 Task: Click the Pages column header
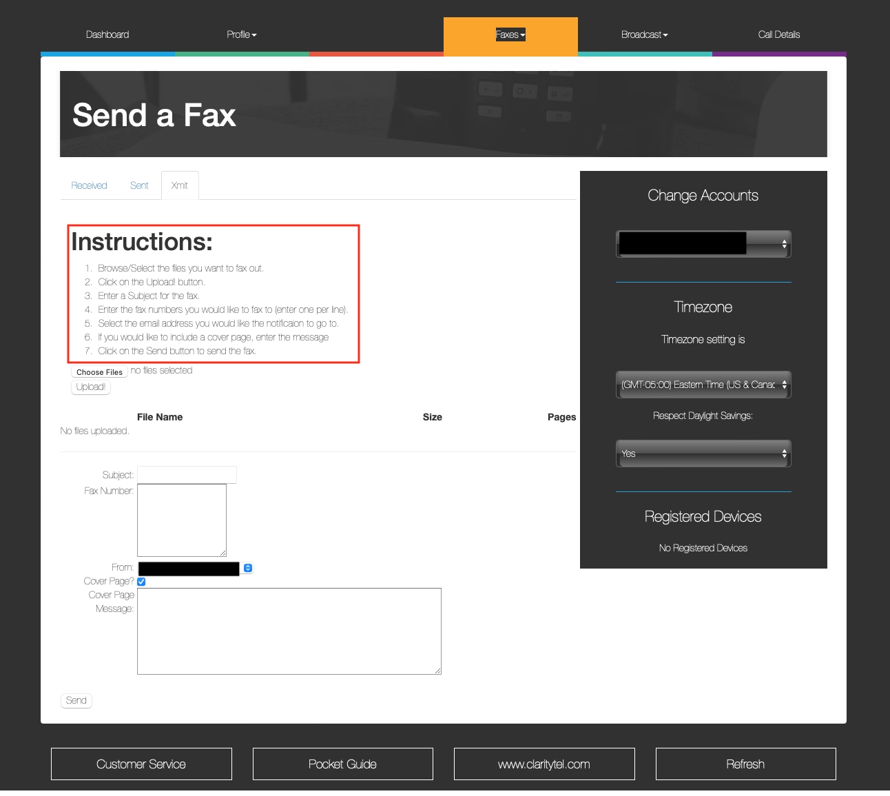coord(561,417)
